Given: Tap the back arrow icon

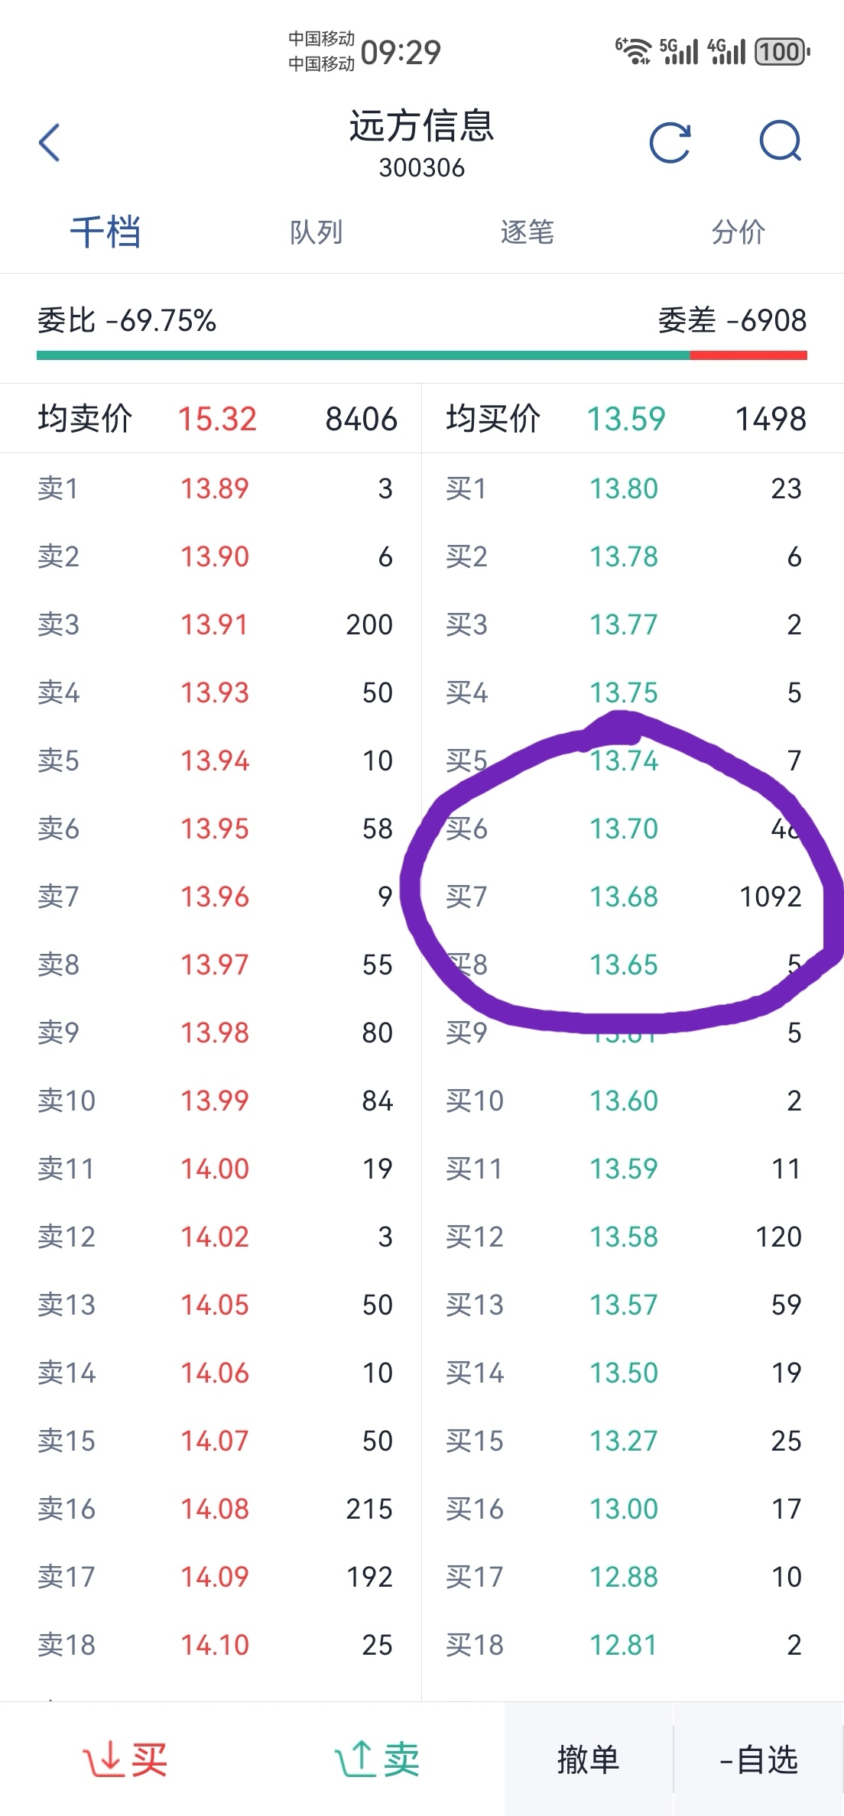Looking at the screenshot, I should coord(49,143).
